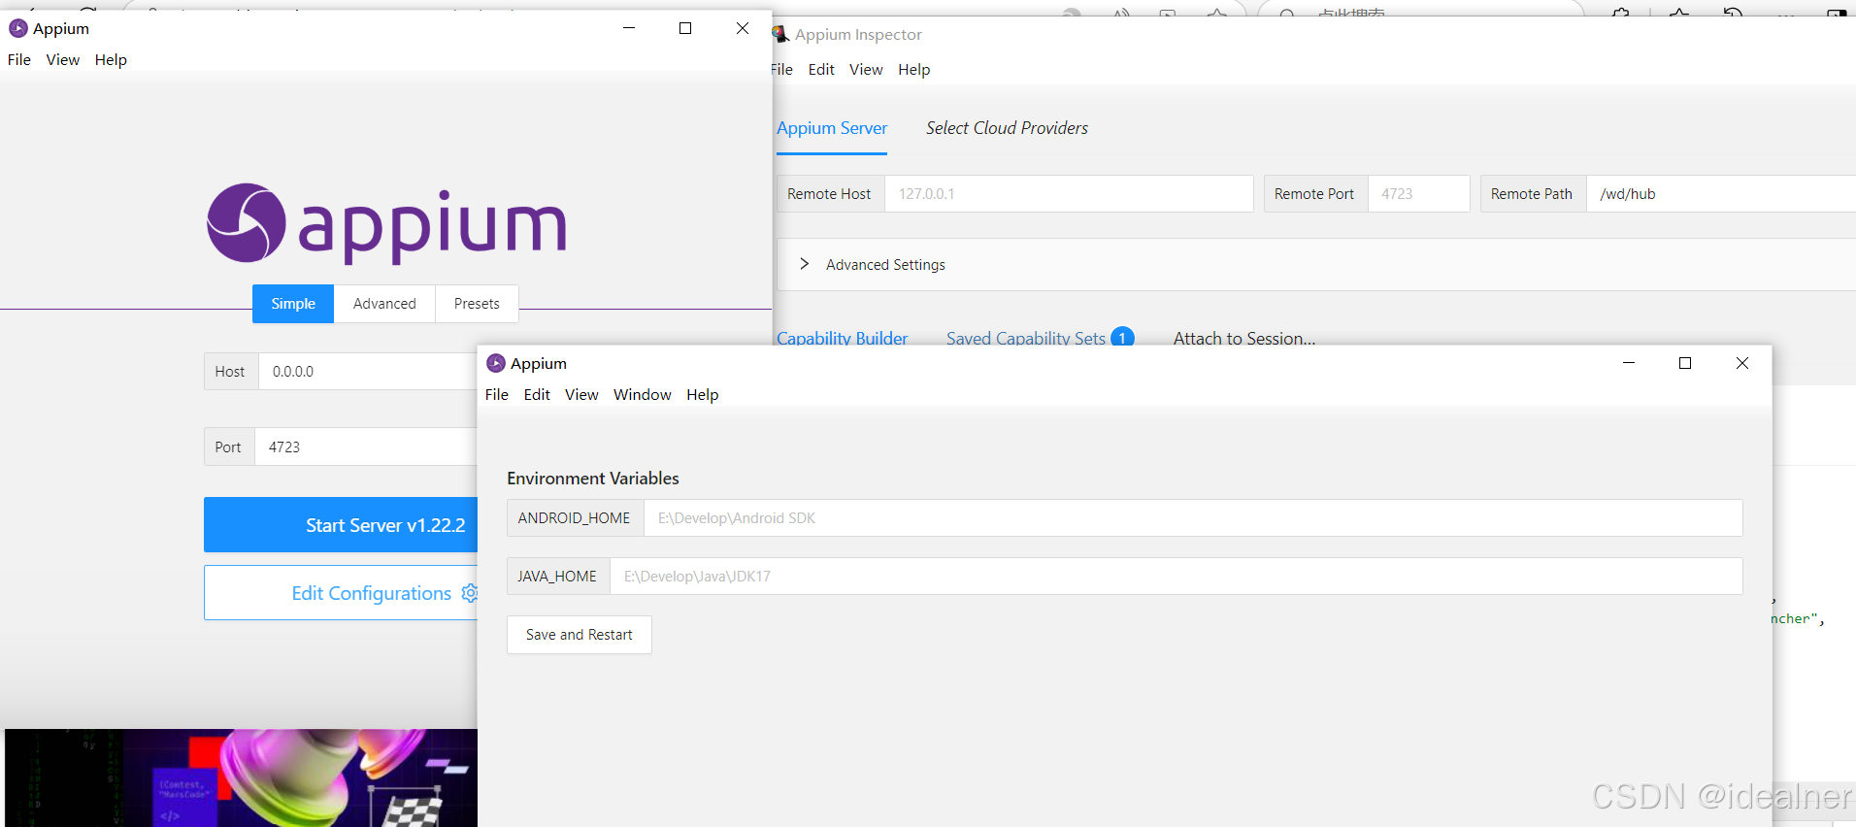
Task: Open the Presets tab
Action: coord(477,304)
